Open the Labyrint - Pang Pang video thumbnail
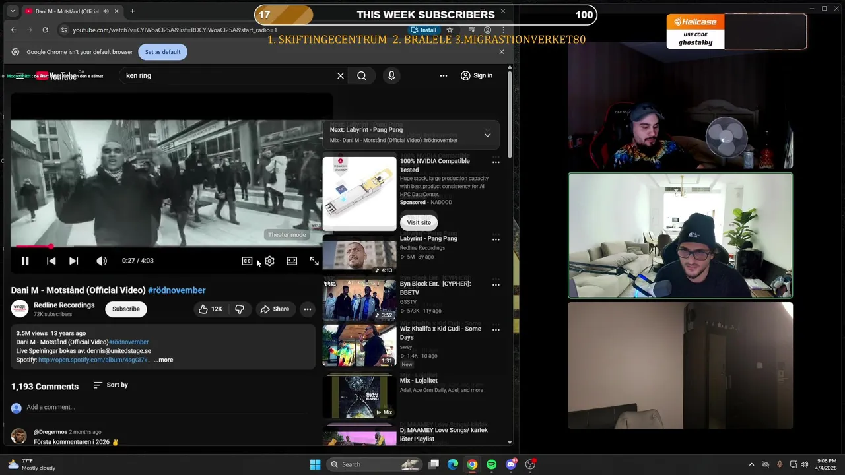845x475 pixels. (x=359, y=254)
